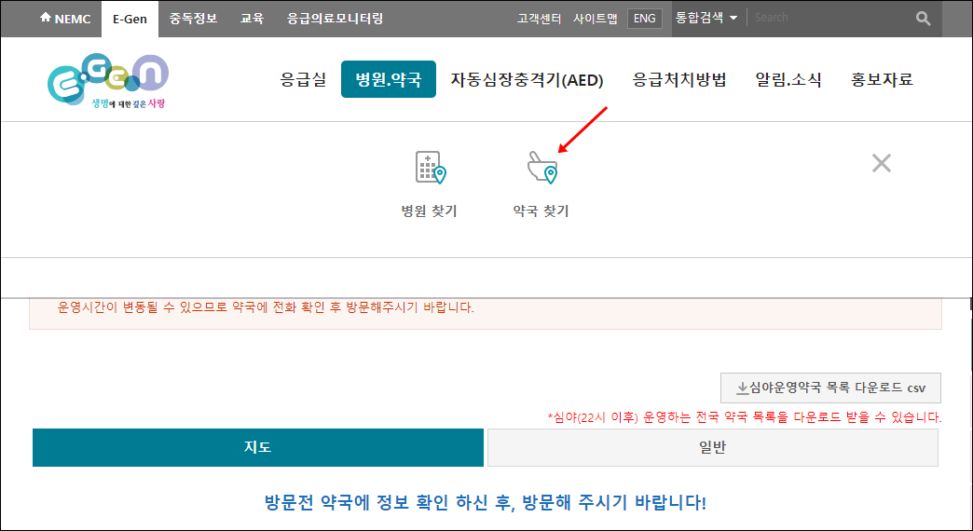This screenshot has height=531, width=973.
Task: Open the 자동심장충격기(AED) menu
Action: [x=527, y=80]
